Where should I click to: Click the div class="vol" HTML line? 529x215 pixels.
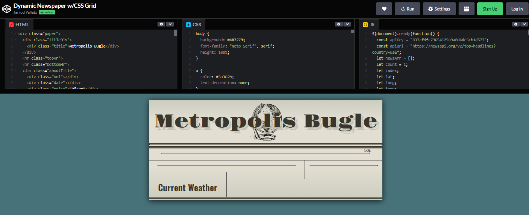[53, 77]
